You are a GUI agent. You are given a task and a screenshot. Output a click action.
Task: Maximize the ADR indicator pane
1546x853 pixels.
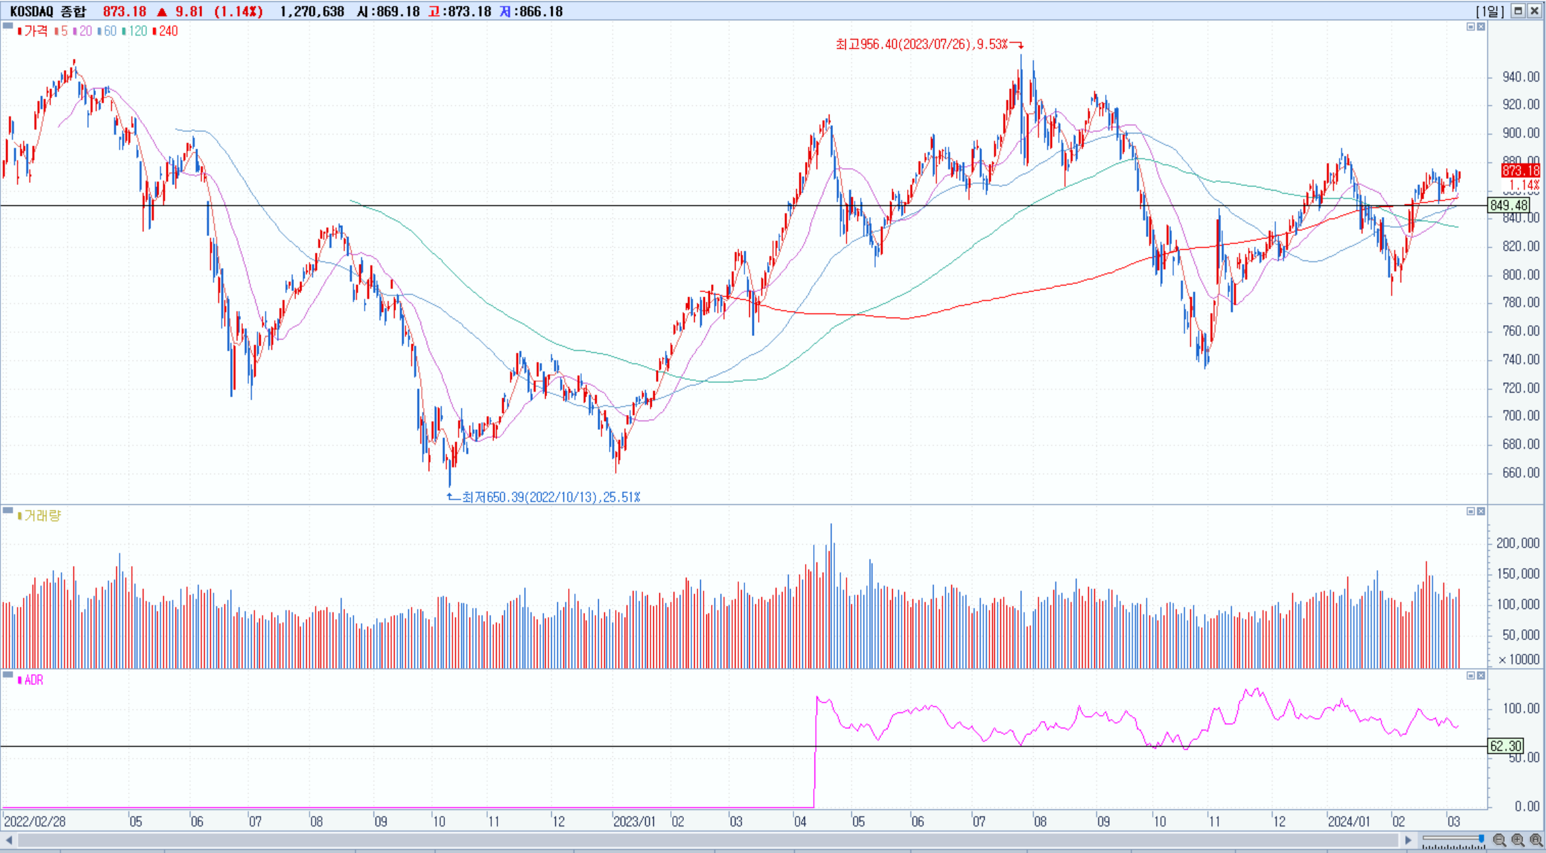pyautogui.click(x=1470, y=675)
